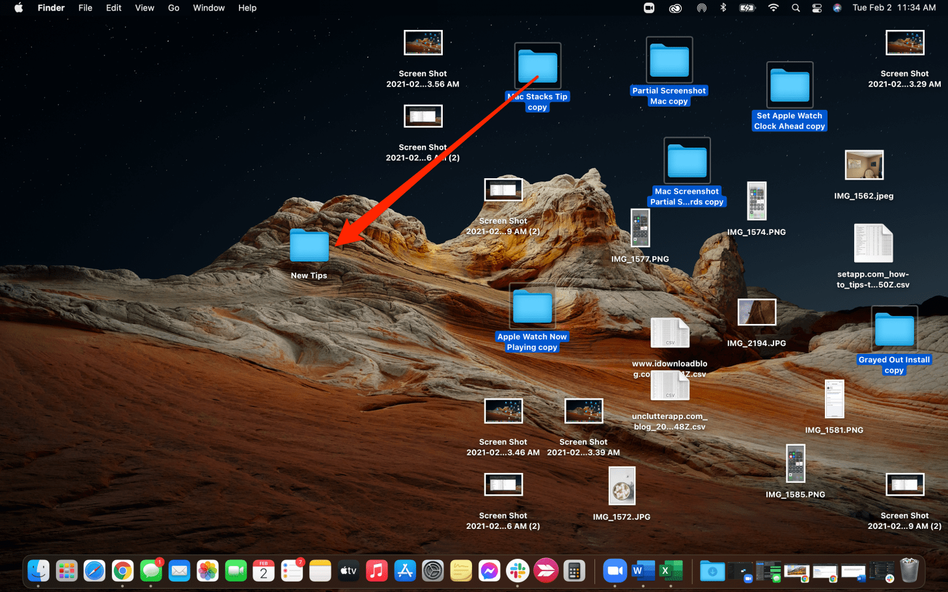Click the Bluetooth menu bar icon
The image size is (948, 592).
point(723,8)
